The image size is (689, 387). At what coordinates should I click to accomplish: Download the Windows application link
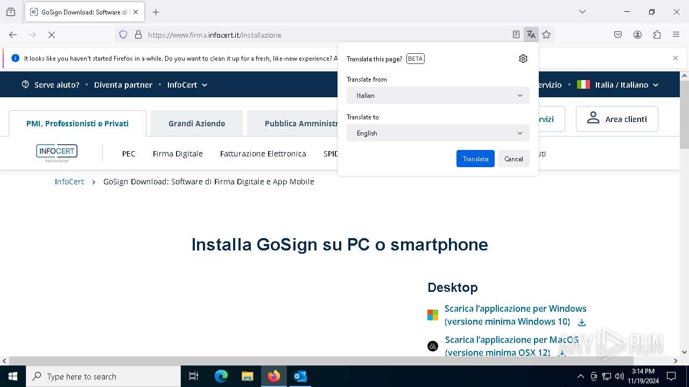515,315
